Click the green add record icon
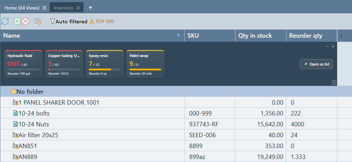Image resolution: width=352 pixels, height=162 pixels. coord(17,21)
